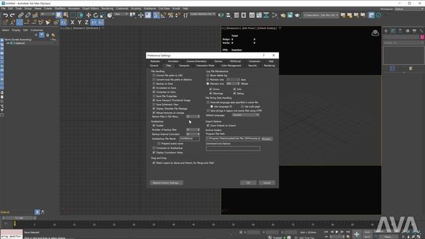Select the Select and Scale tool
This screenshot has height=239, width=425.
click(x=102, y=15)
